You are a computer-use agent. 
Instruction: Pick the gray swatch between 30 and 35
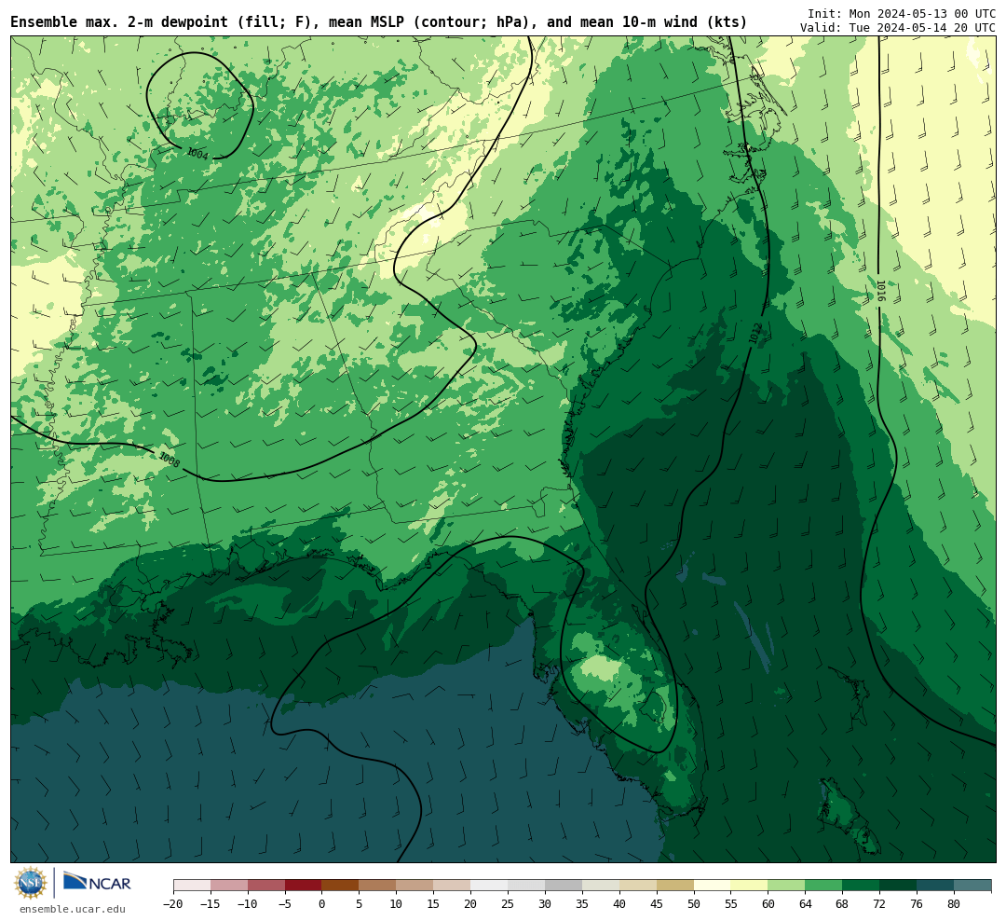(564, 886)
